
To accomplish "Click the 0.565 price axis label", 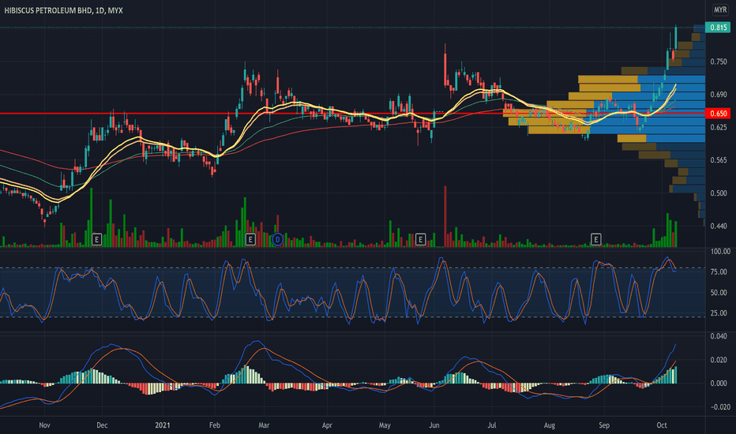I will pos(719,160).
